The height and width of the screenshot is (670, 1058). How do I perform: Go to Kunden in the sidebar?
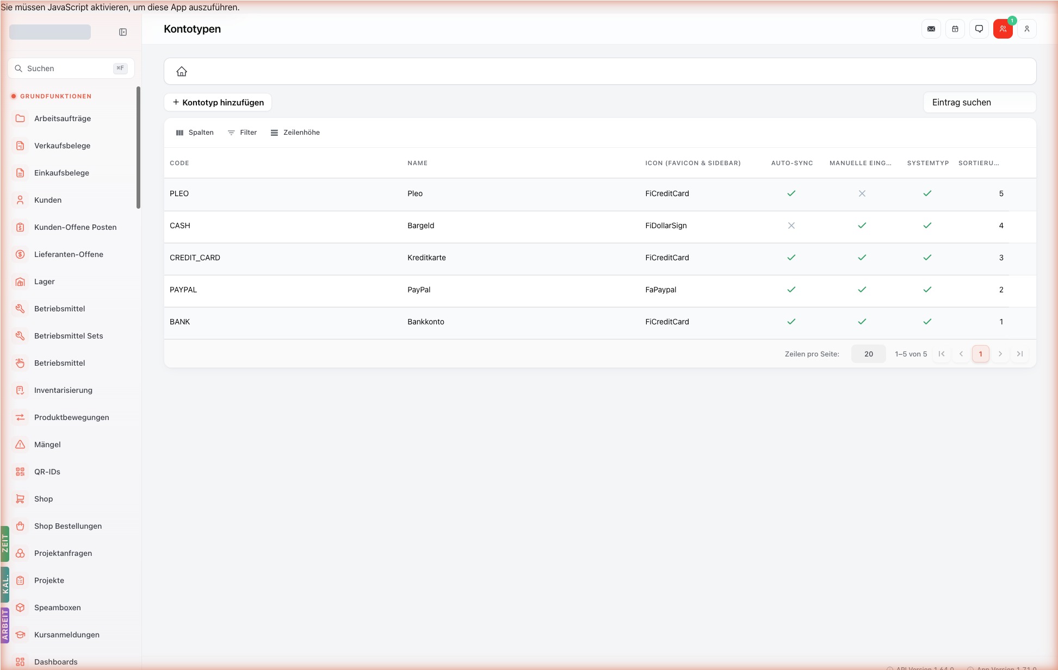coord(71,200)
